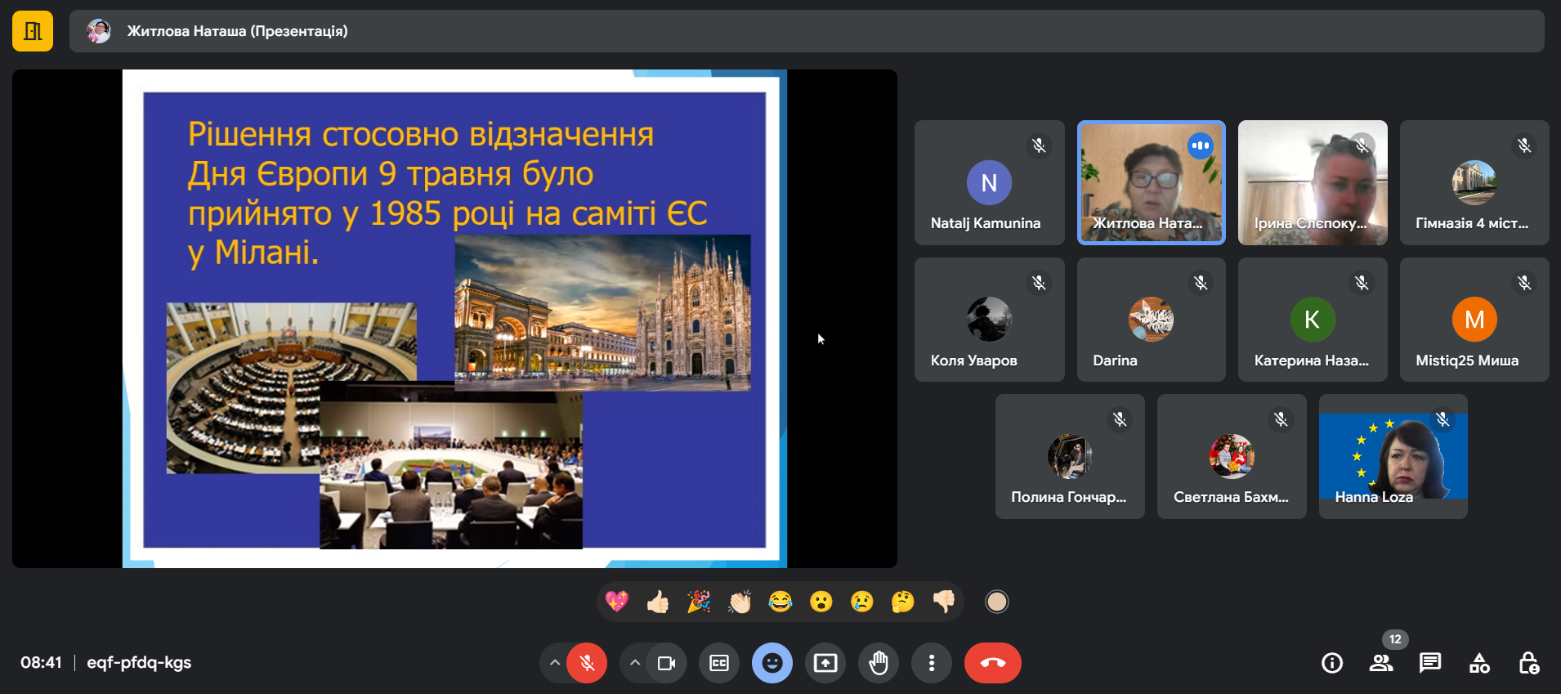
Task: Open the three-dot more options menu
Action: [932, 663]
